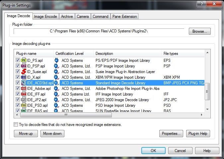The image size is (224, 159).
Task: Click certification plug icon for IDE_Adobe.apl
Action: tap(56, 89)
